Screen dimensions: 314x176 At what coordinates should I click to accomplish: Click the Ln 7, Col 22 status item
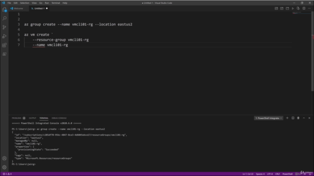coord(248,174)
